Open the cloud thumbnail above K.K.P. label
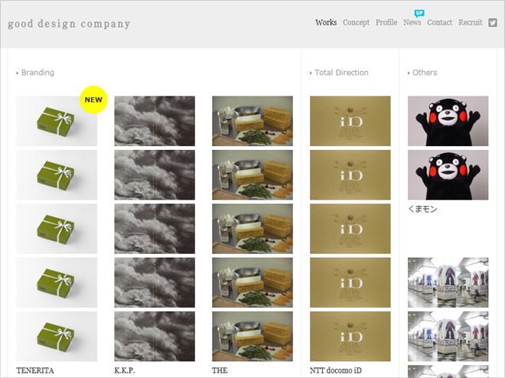 click(x=155, y=337)
